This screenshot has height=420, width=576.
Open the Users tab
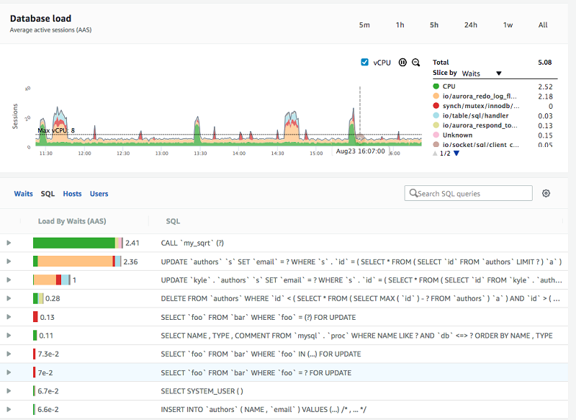tap(99, 194)
